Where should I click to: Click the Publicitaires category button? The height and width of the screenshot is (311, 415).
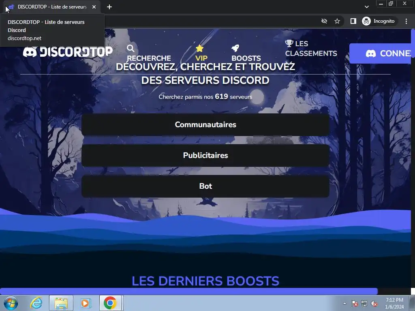(205, 155)
